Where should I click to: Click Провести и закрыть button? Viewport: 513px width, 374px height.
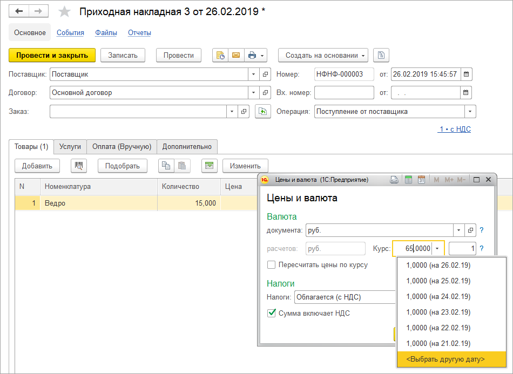click(52, 55)
